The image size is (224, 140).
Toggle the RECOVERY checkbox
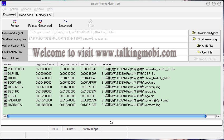pos(6,87)
